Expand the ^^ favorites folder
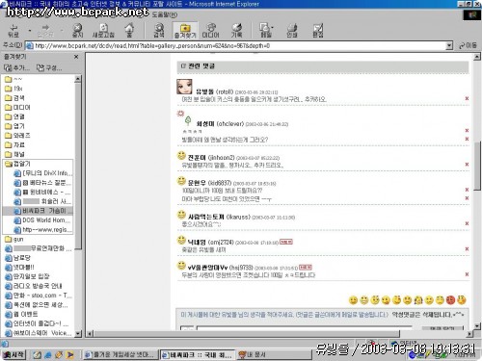 tap(13, 79)
